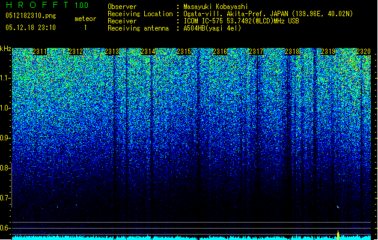Screen dimensions: 378x240
Task: Click the 0.7 kHz axis label
Action: [x=5, y=198]
